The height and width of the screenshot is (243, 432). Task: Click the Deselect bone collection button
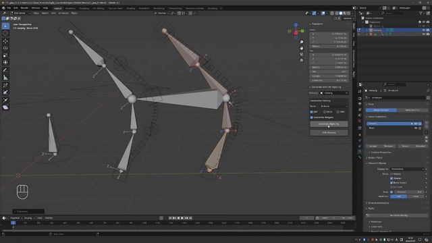(x=421, y=146)
